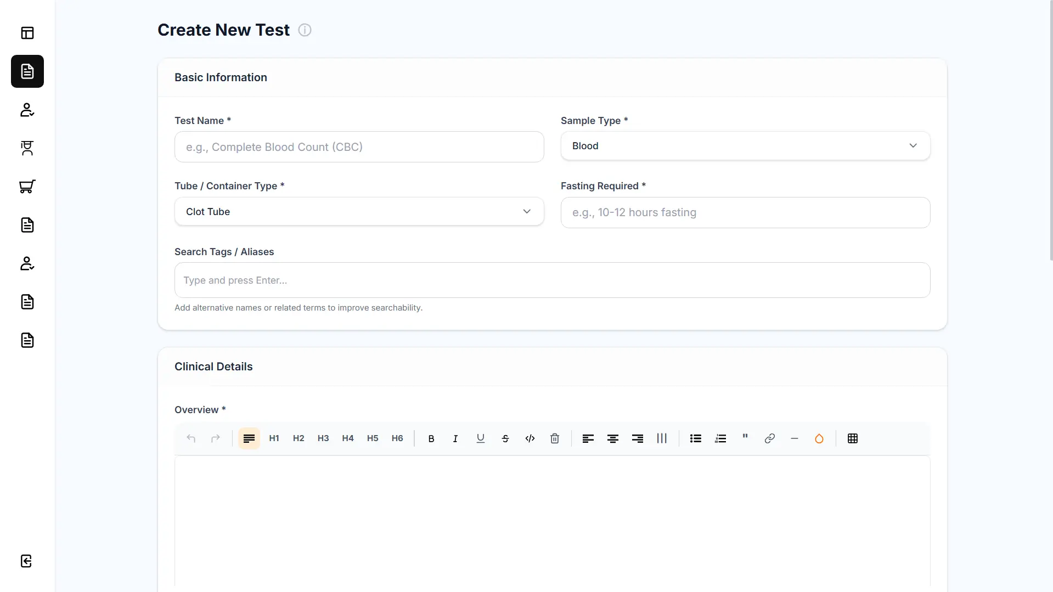Open the sidebar icon above the cart
Screen dimensions: 1053x592
point(27,148)
